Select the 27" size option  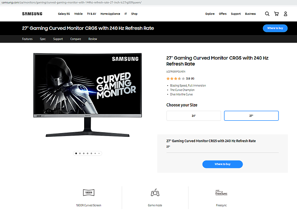(x=251, y=116)
